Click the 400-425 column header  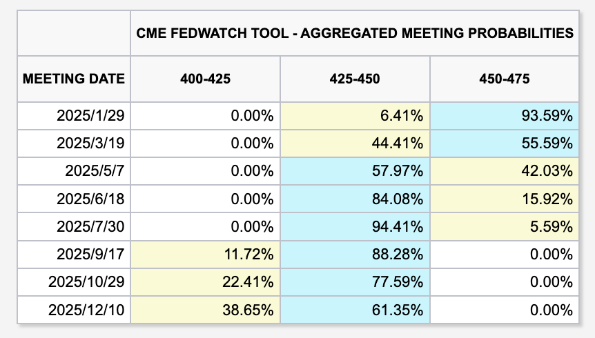pyautogui.click(x=205, y=79)
